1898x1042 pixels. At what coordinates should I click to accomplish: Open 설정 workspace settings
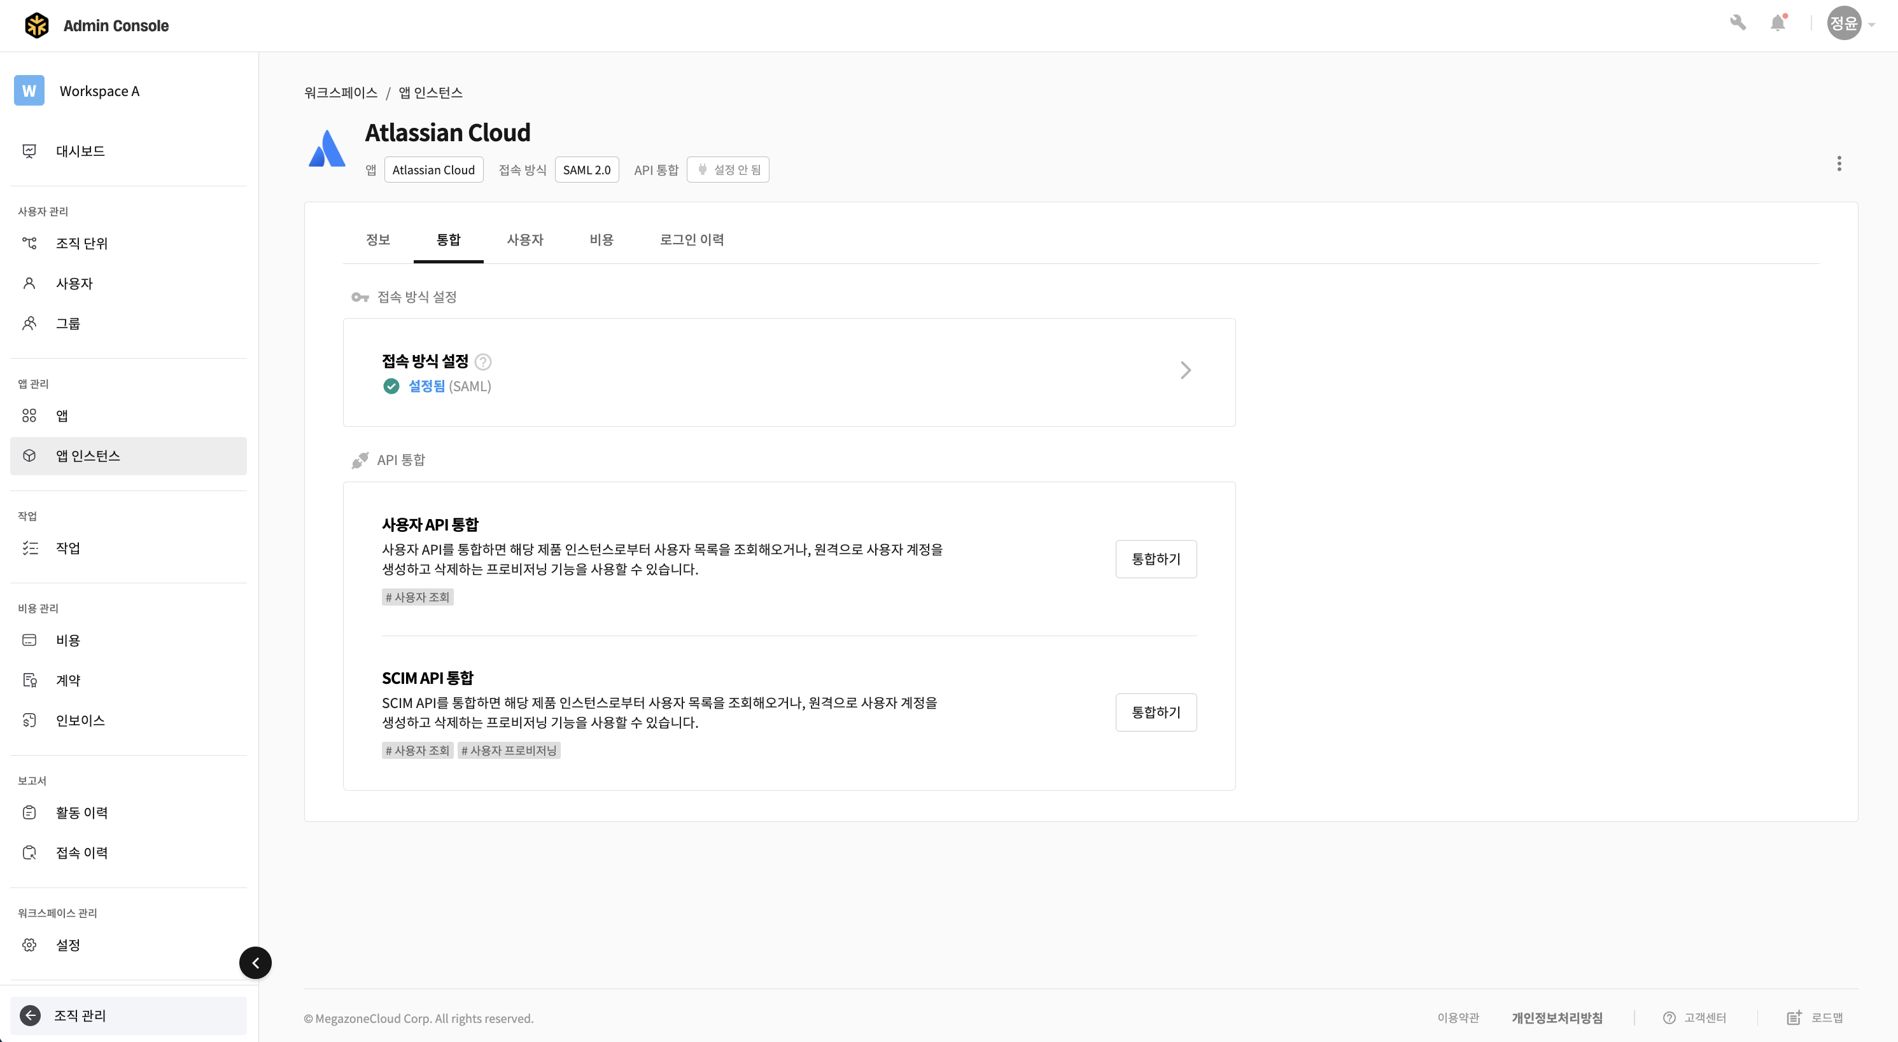[128, 945]
